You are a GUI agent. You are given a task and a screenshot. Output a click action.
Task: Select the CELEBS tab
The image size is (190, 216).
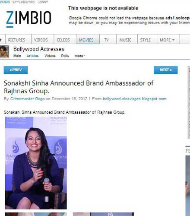[63, 40]
